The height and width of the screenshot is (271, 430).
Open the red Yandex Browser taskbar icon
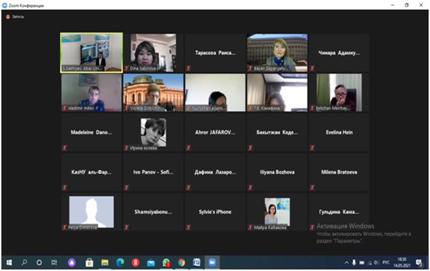pos(135,262)
